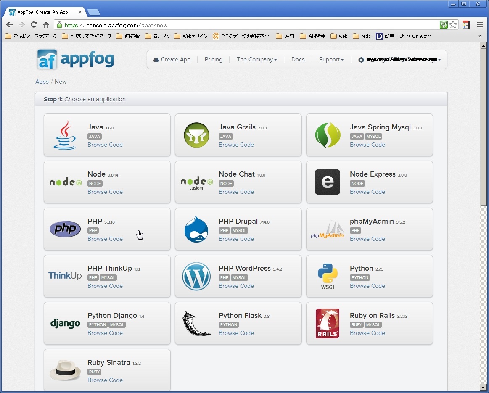Image resolution: width=489 pixels, height=393 pixels.
Task: Click the Python WSGI logo
Action: tap(328, 277)
